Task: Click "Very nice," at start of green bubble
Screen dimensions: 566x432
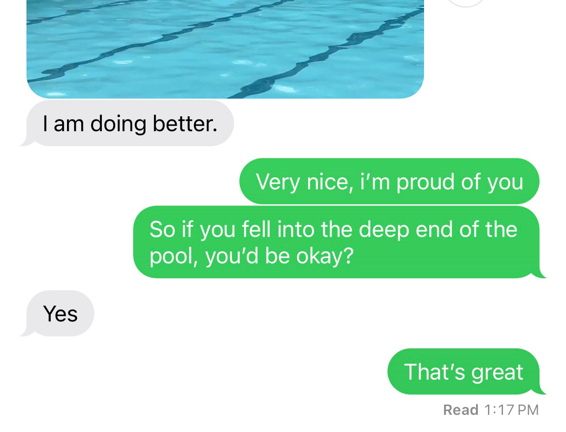Action: click(x=303, y=182)
